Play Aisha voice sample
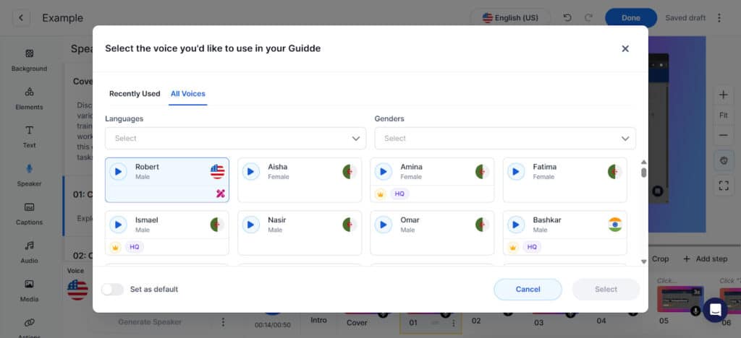741x338 pixels. pyautogui.click(x=251, y=172)
